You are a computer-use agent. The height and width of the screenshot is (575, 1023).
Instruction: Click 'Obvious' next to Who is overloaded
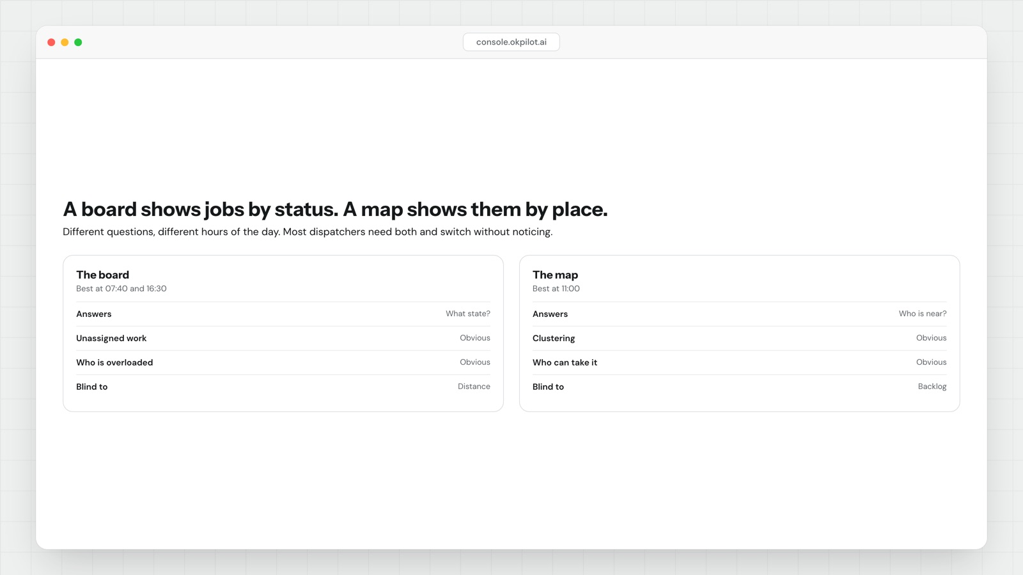click(x=475, y=362)
